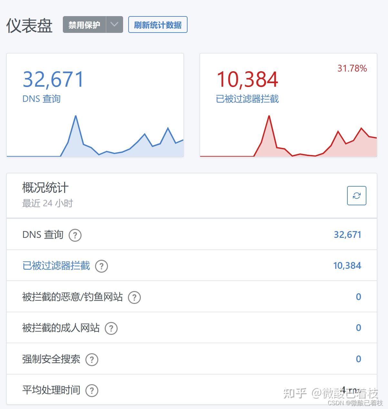Expand the dropdown arrow beside 禁用保护
Image resolution: width=388 pixels, height=409 pixels.
click(x=114, y=24)
